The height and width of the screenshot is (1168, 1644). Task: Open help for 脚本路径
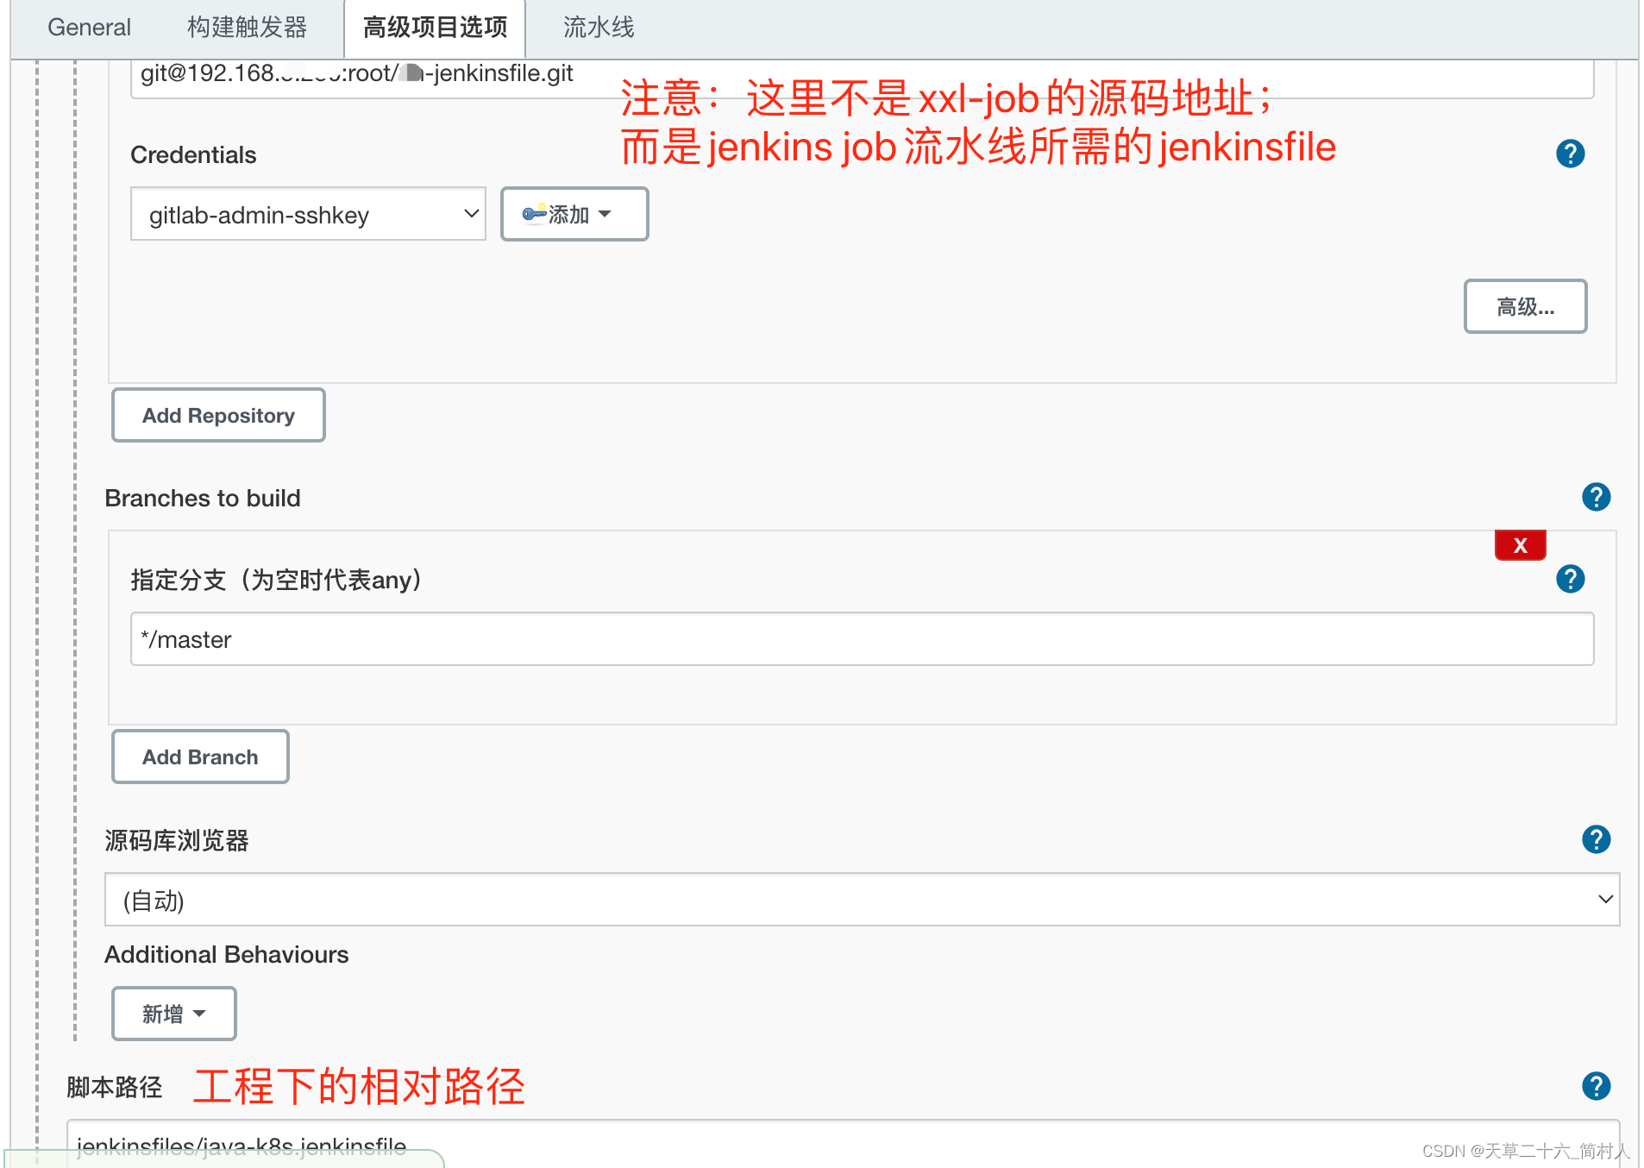(1595, 1086)
